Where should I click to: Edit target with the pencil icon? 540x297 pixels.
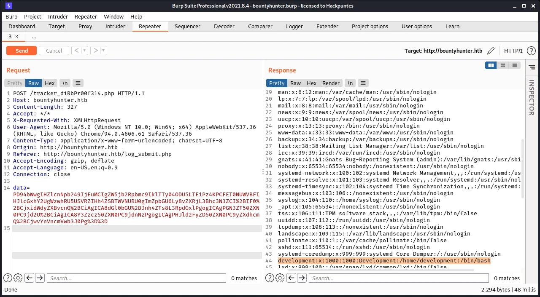[x=491, y=51]
